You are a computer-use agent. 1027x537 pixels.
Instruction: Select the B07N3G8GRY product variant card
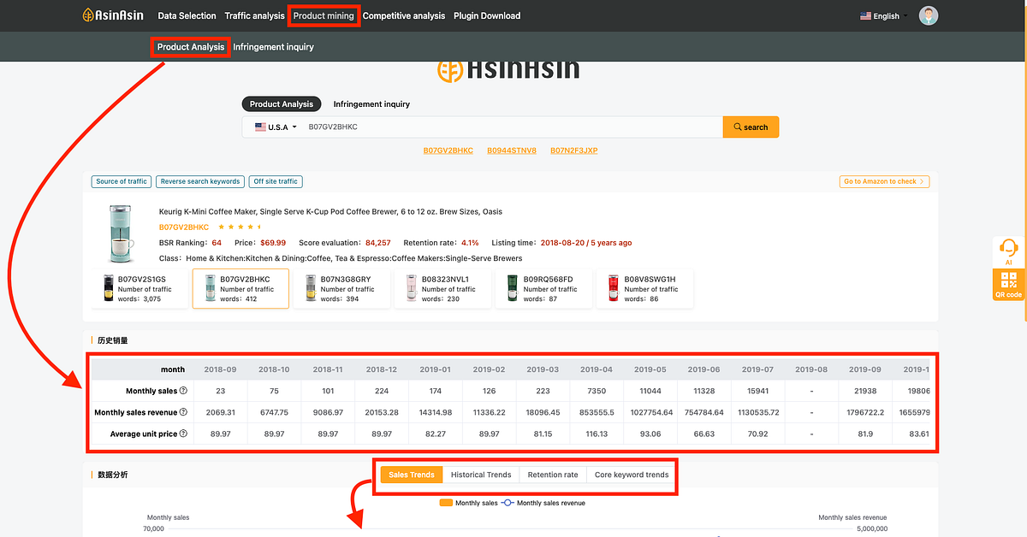(341, 288)
